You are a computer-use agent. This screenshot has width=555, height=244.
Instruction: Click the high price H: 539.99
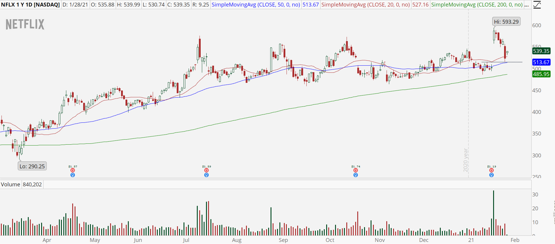pos(128,5)
